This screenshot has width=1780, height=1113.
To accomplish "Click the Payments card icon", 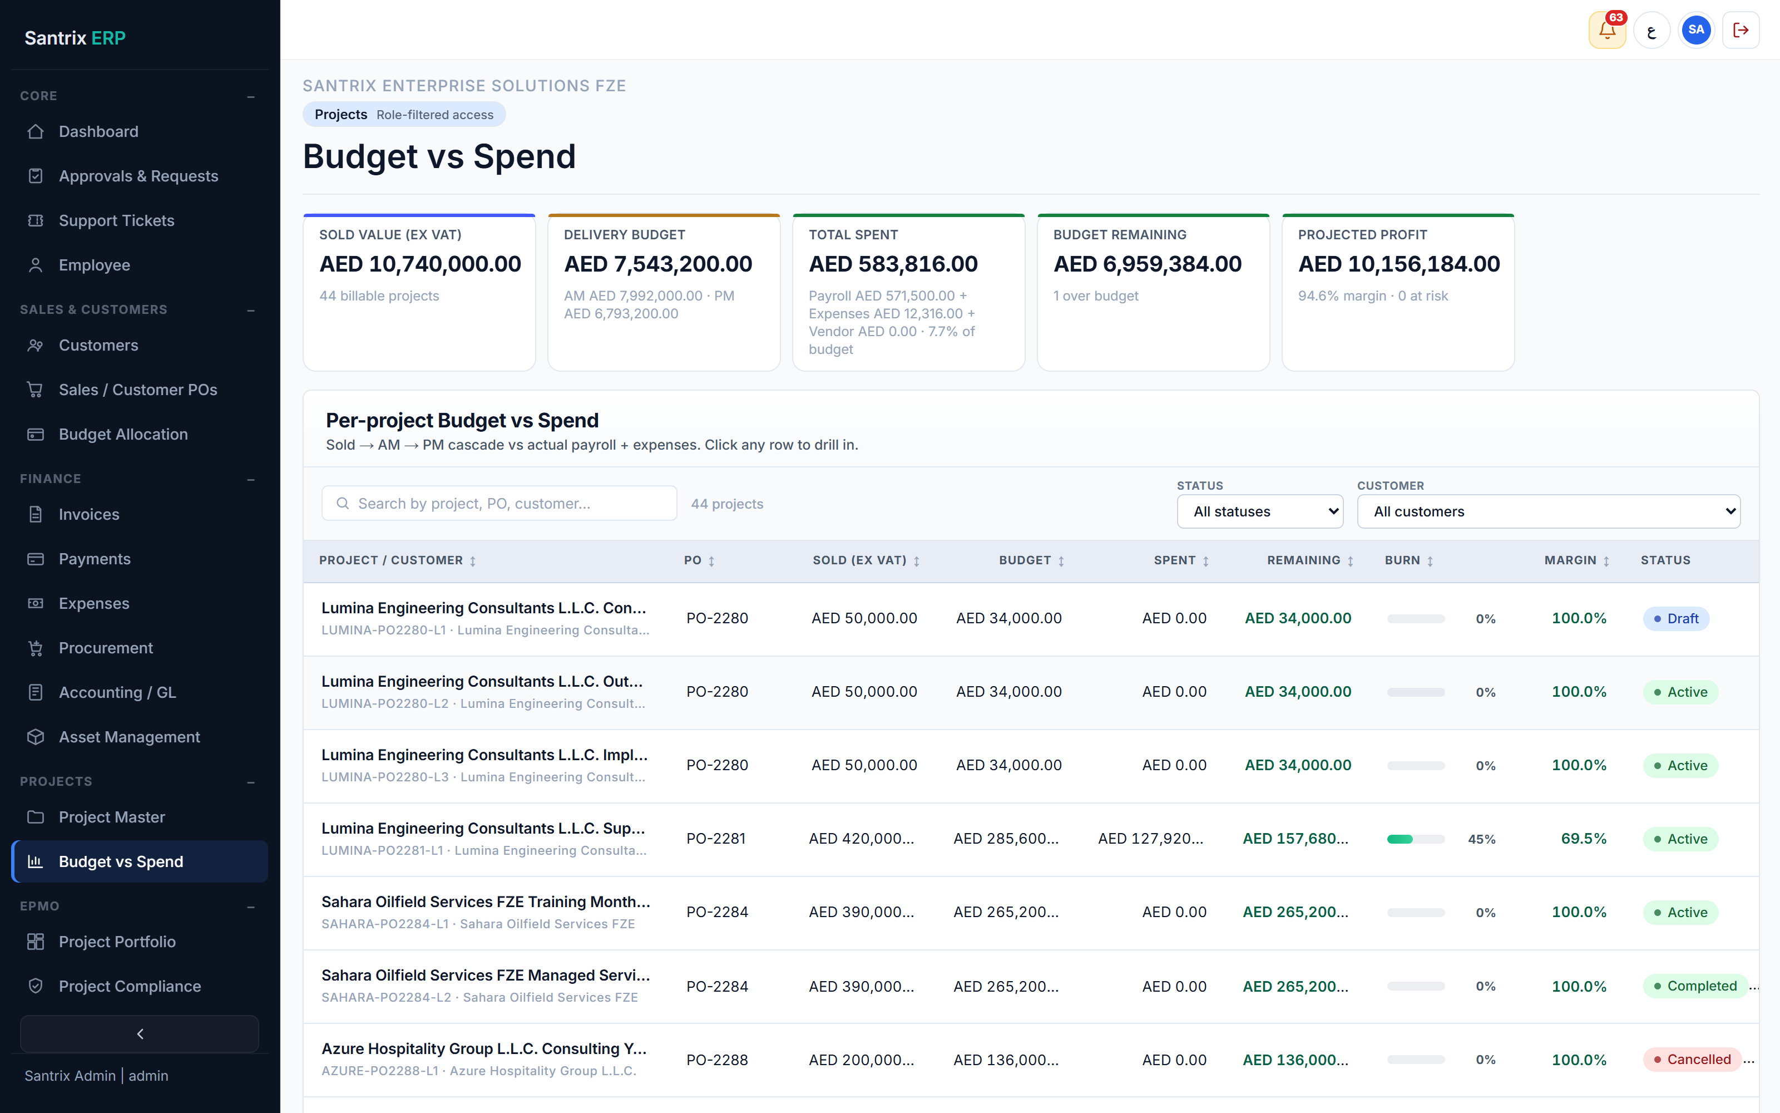I will pos(35,559).
